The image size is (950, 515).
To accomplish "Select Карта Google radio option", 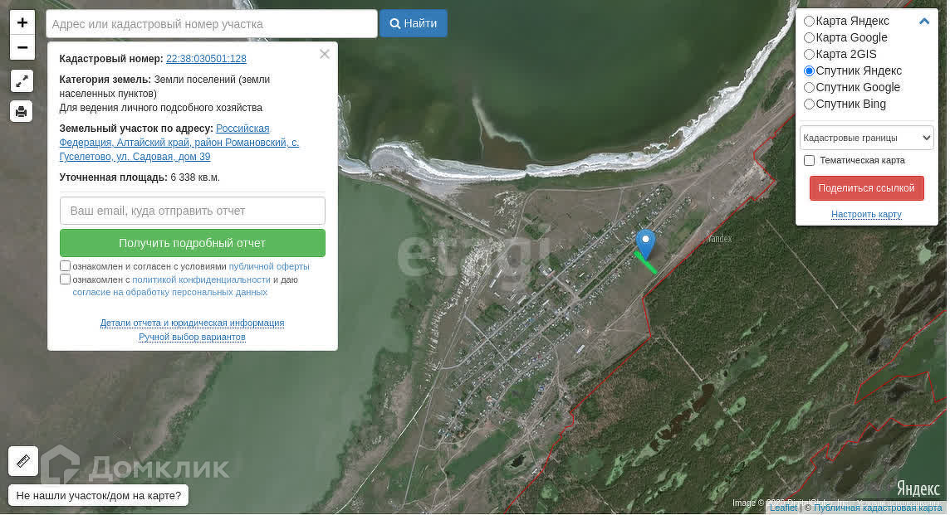I will point(809,37).
